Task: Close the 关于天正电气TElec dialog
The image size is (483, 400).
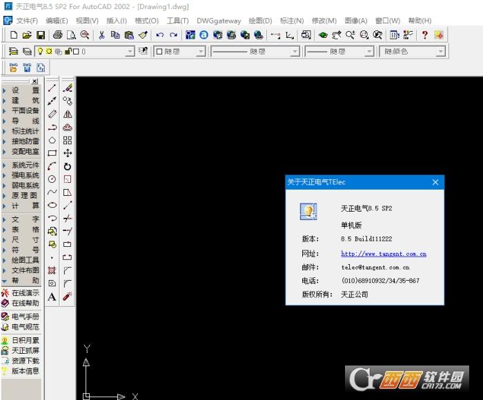Action: coord(435,182)
